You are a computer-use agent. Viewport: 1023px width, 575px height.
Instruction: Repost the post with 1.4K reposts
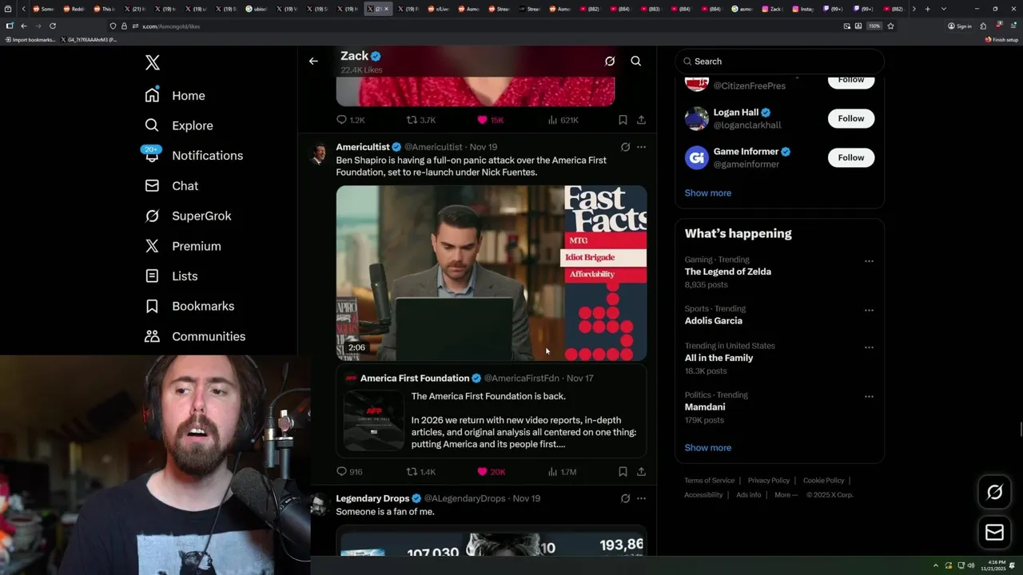tap(421, 472)
